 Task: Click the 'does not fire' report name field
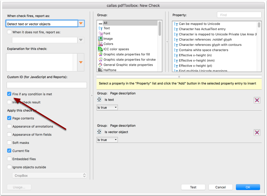[x=45, y=40]
